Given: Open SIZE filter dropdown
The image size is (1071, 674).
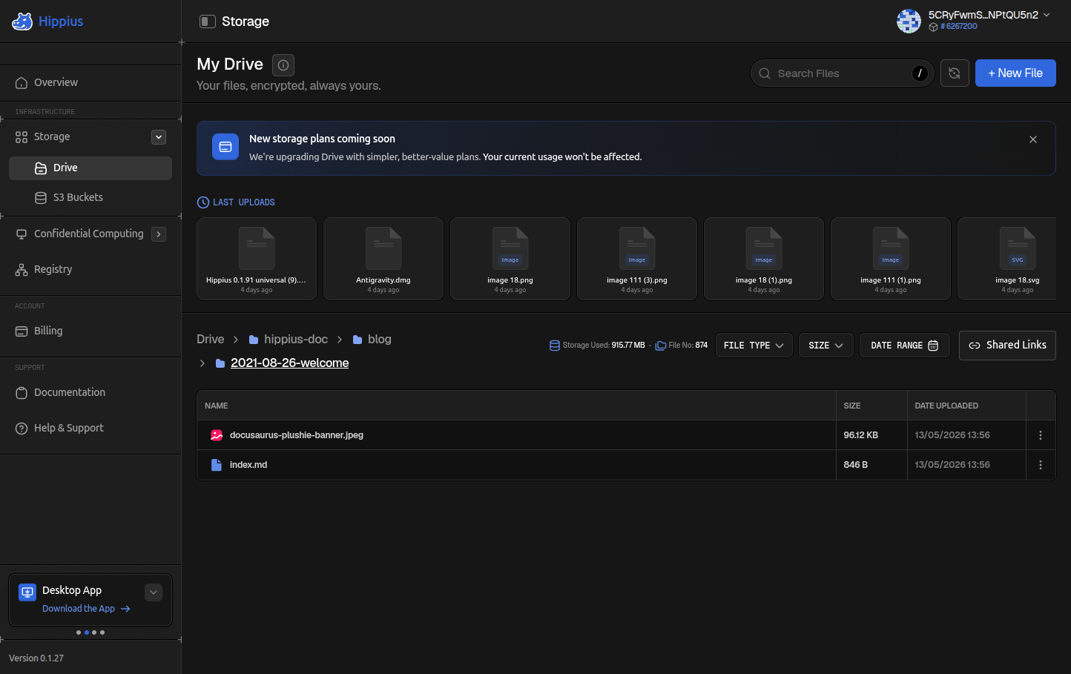Looking at the screenshot, I should point(826,346).
